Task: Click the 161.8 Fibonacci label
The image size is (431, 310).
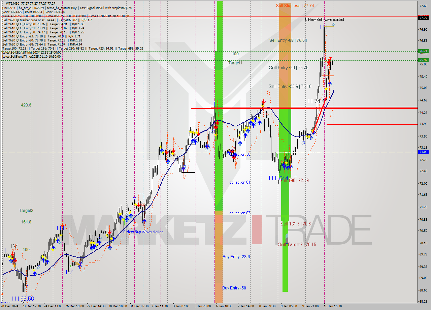Action: 26,222
